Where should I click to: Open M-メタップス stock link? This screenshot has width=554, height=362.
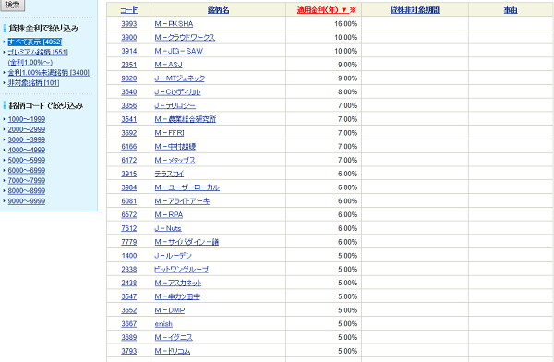[175, 160]
